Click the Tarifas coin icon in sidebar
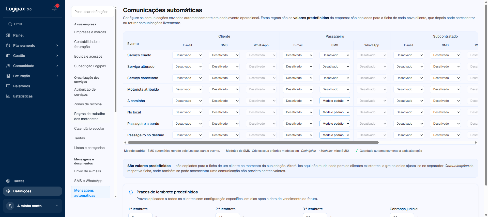The image size is (488, 217). pos(8,181)
